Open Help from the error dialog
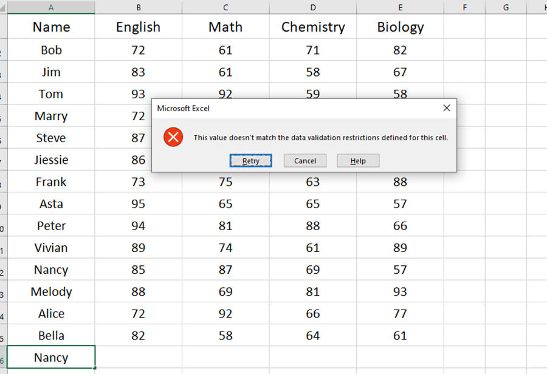547x374 pixels. (x=358, y=161)
